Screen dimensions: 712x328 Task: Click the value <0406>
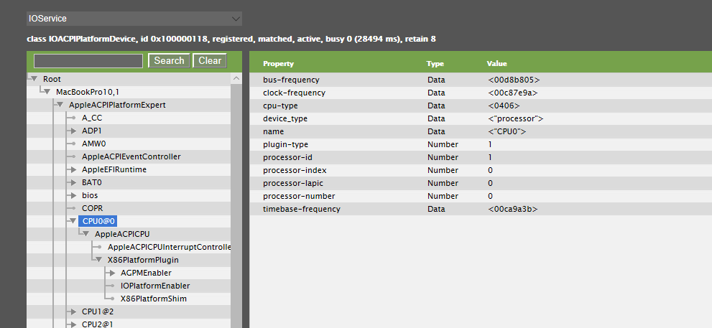[x=504, y=106]
